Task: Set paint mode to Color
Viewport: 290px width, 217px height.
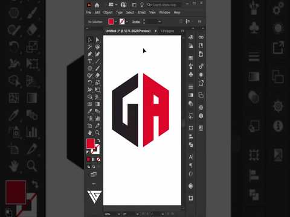Action: 88,160
